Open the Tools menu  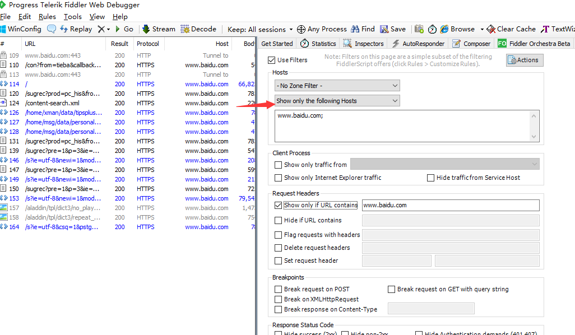coord(73,16)
